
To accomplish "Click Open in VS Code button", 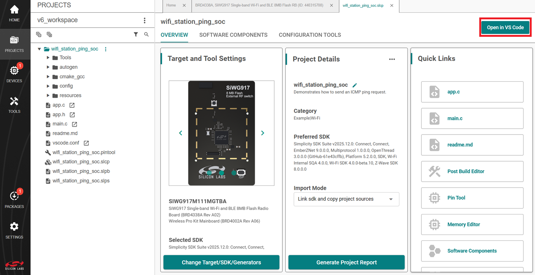I will click(x=505, y=27).
